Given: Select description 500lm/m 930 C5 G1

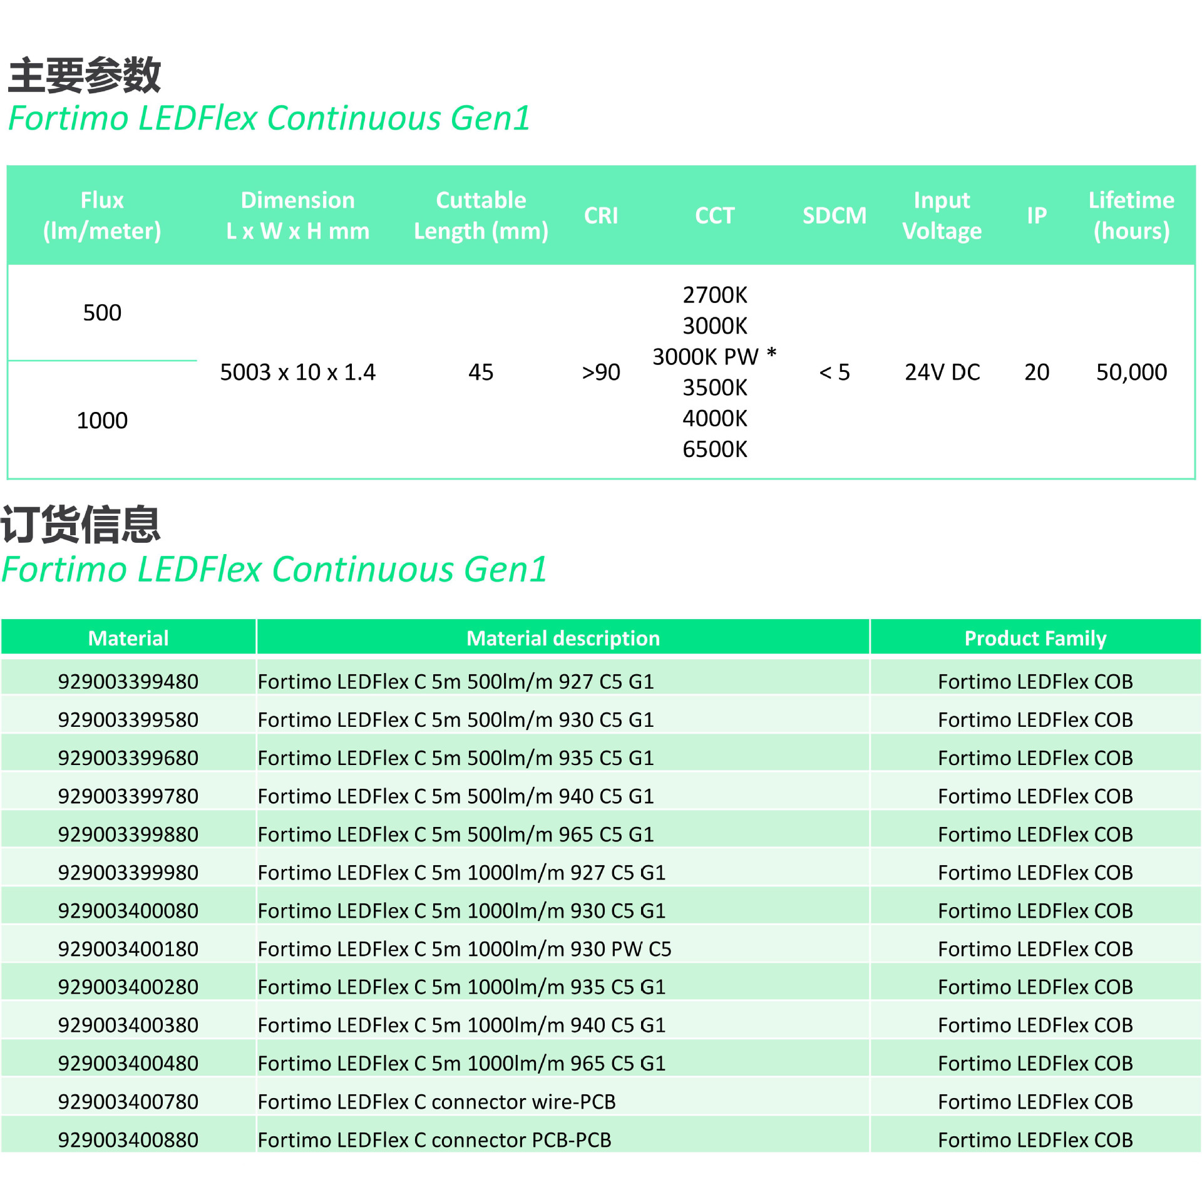Looking at the screenshot, I should coord(456,719).
